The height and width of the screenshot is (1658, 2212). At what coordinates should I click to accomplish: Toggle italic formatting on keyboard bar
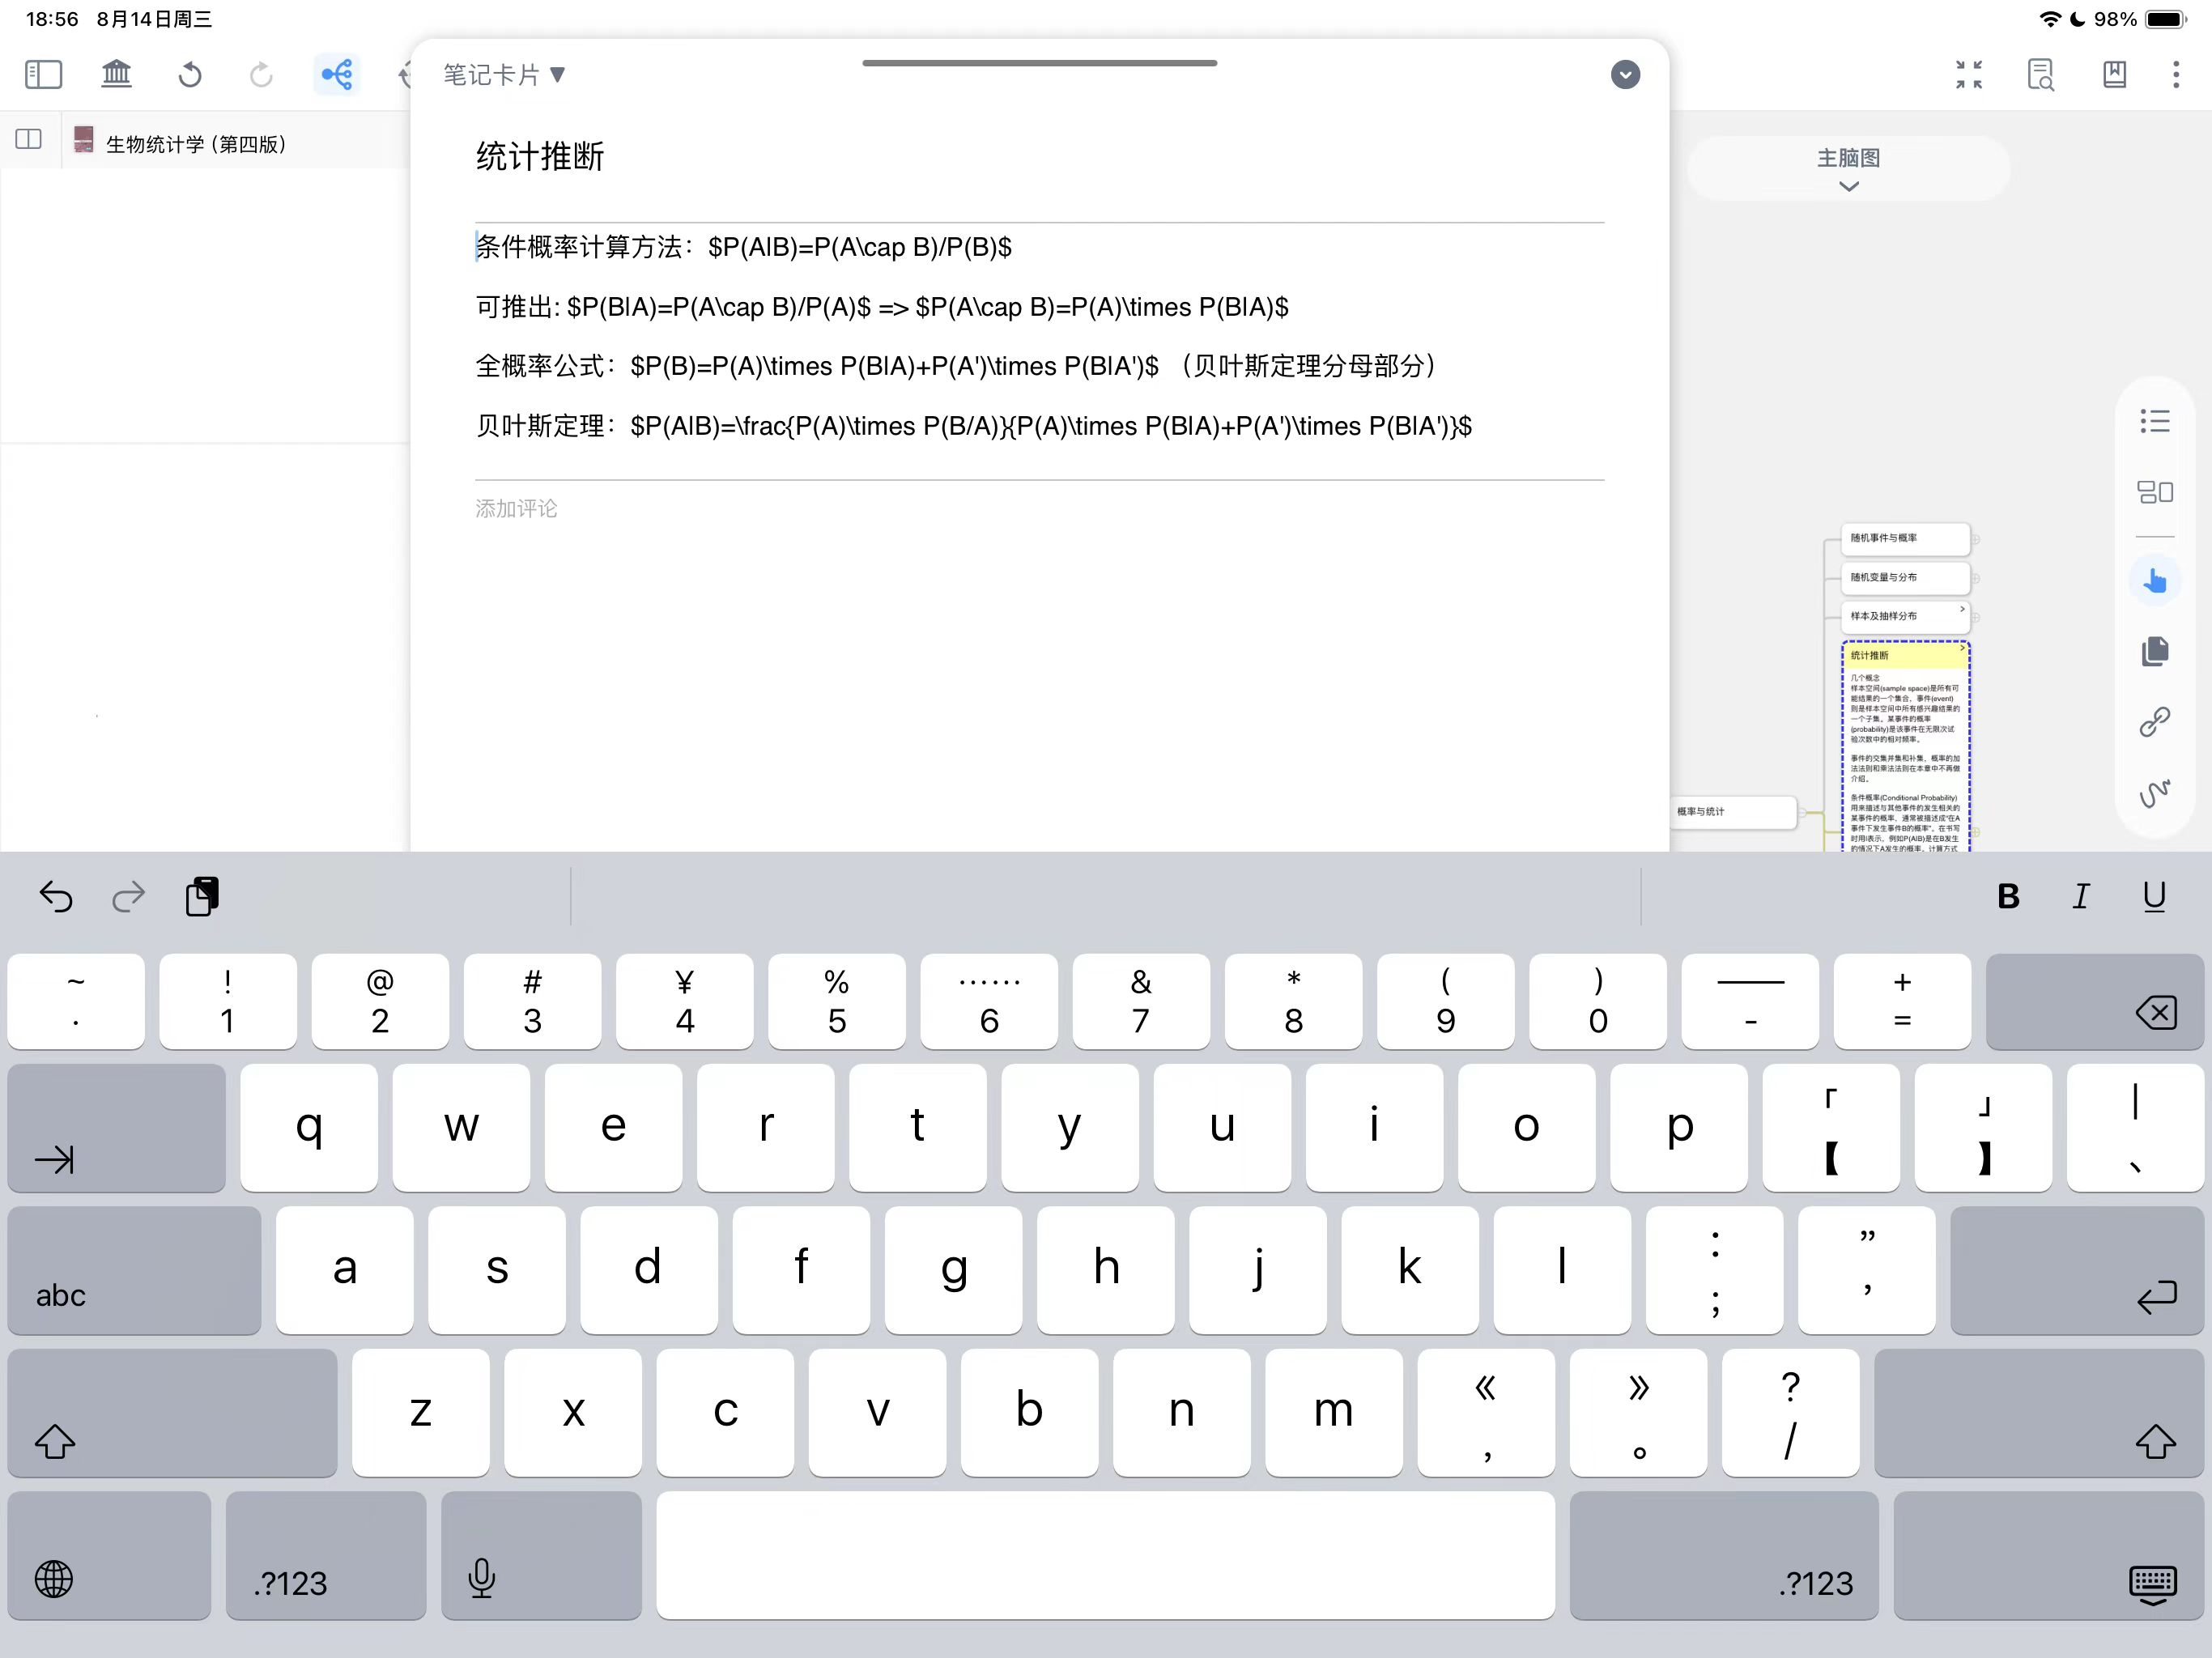2081,896
